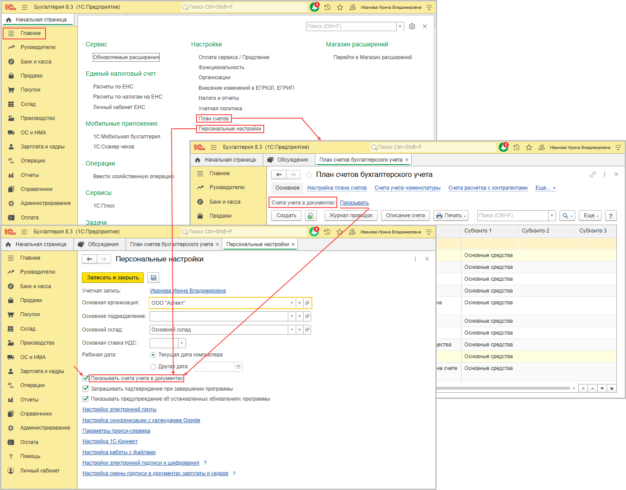Open Настройка плана счетов tab
This screenshot has height=490, width=626.
pyautogui.click(x=337, y=188)
